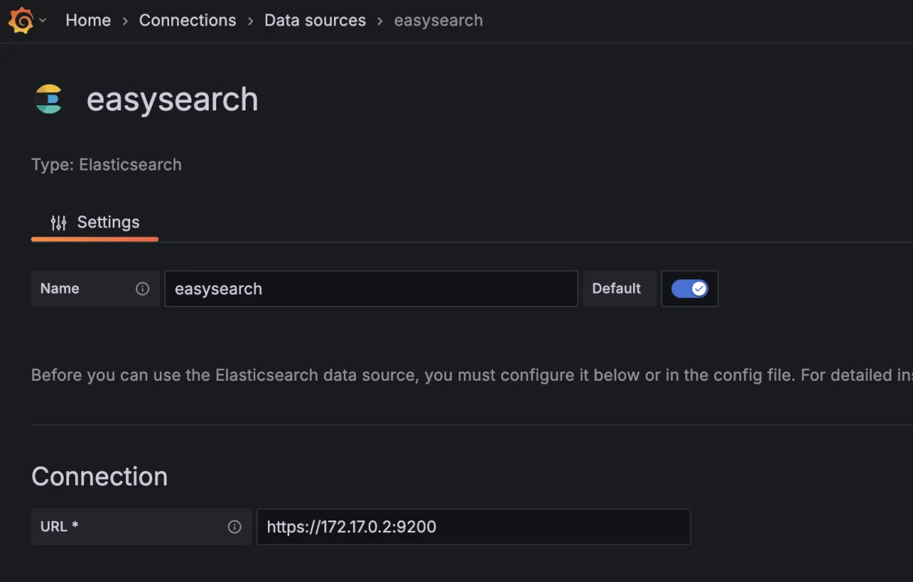Switch to the Settings tab
913x582 pixels.
[95, 222]
